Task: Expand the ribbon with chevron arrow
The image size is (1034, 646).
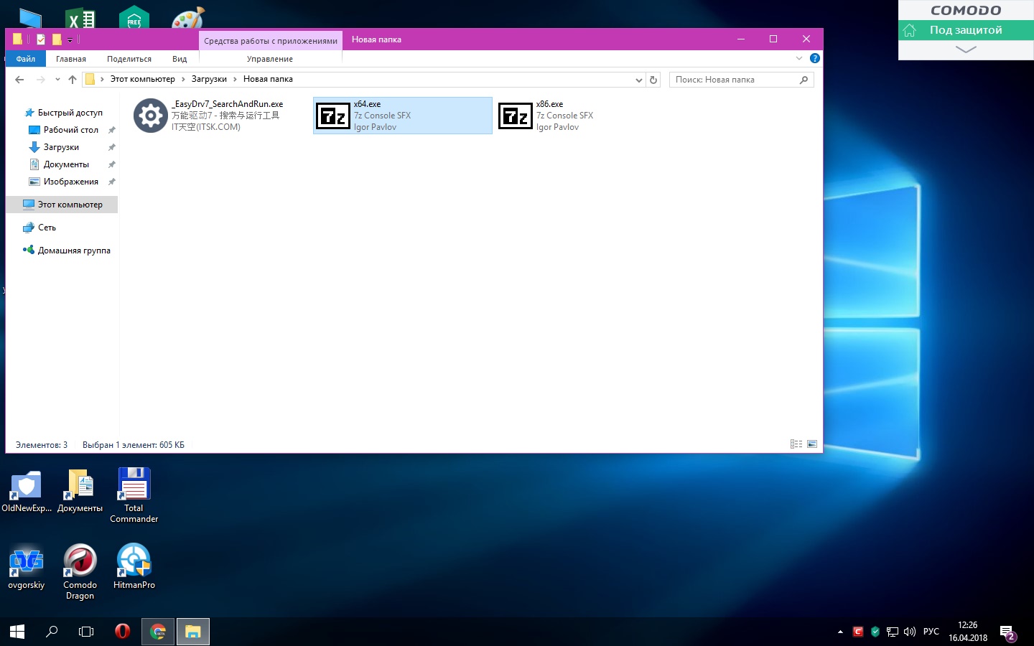Action: click(x=799, y=58)
